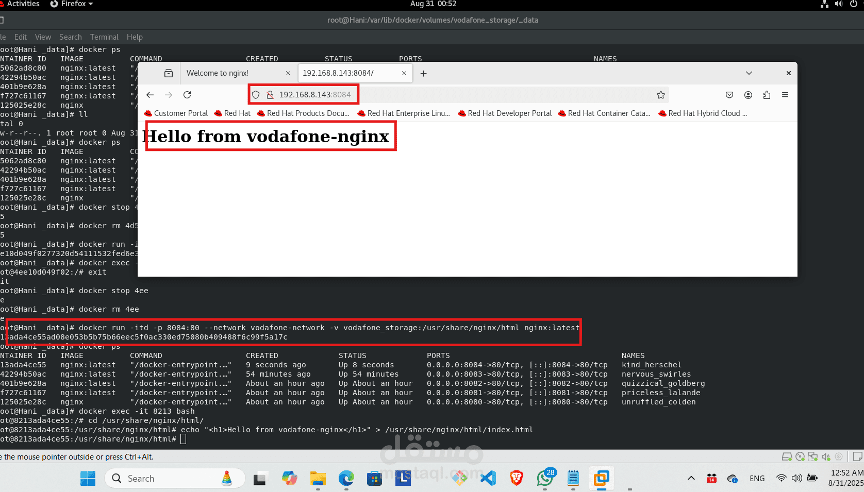Open Red Hat Container Cata... bookmark

point(604,113)
